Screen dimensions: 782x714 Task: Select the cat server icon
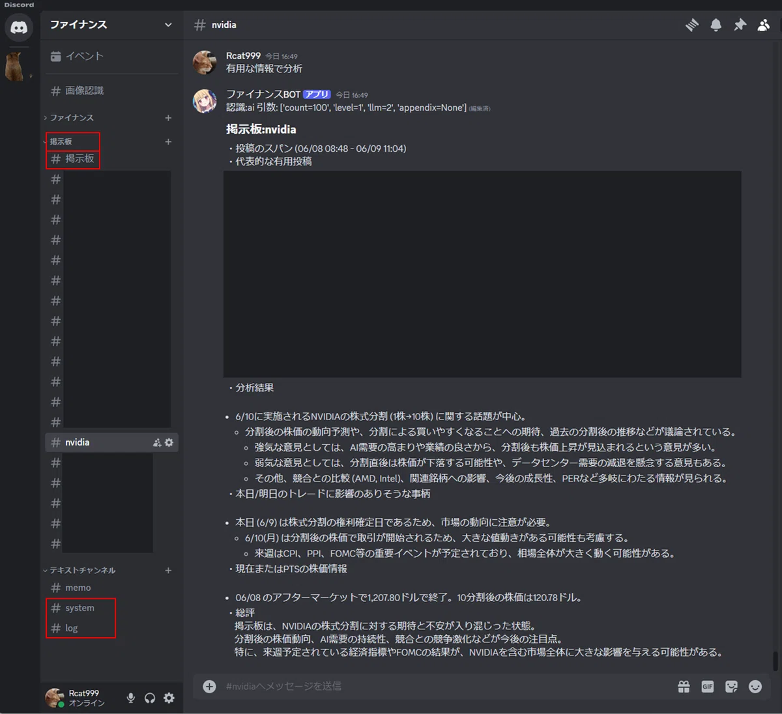click(x=14, y=66)
